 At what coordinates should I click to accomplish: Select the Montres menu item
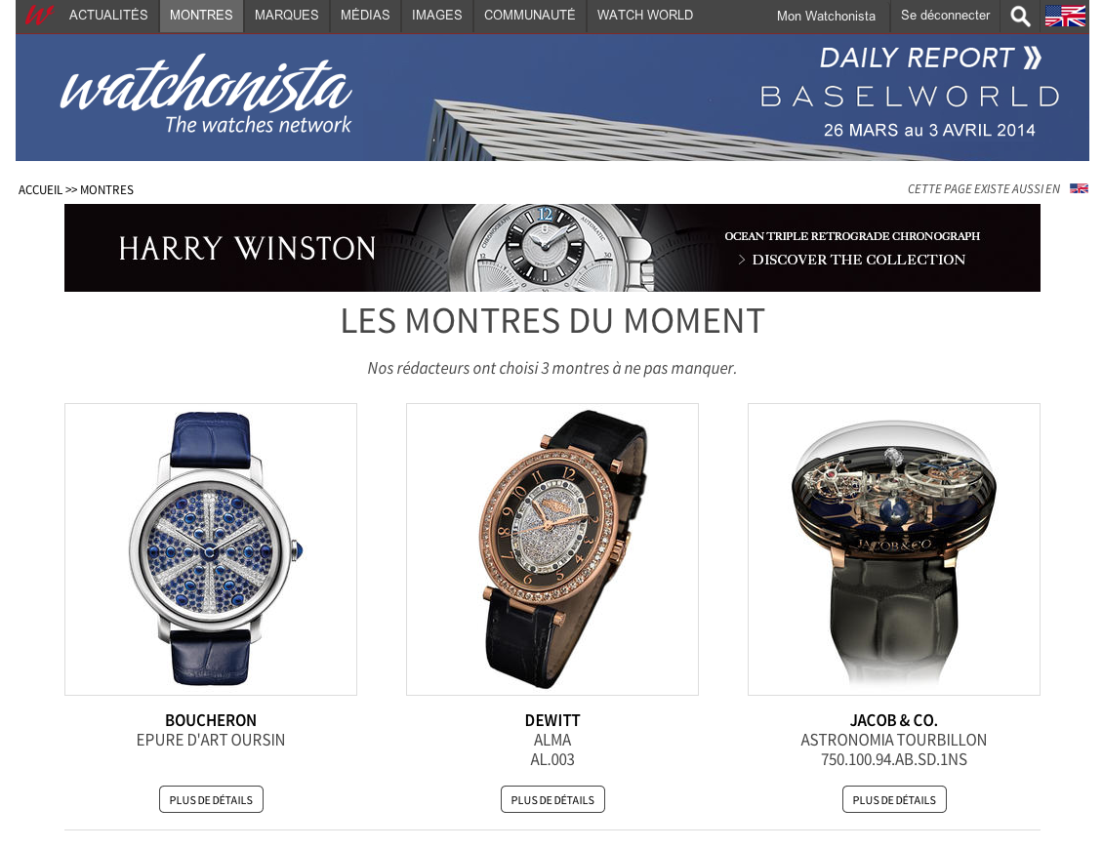click(x=201, y=16)
